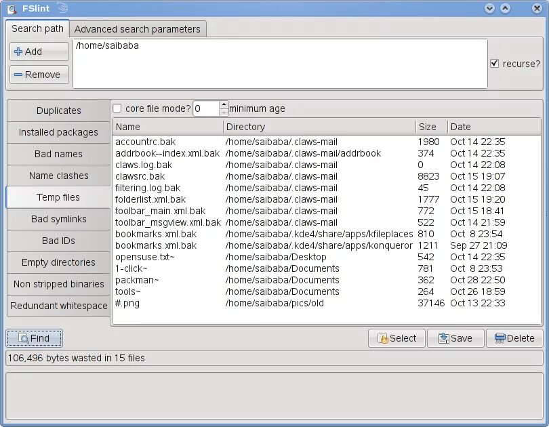Sort by the Date column header
This screenshot has height=427, width=549.
coord(494,127)
